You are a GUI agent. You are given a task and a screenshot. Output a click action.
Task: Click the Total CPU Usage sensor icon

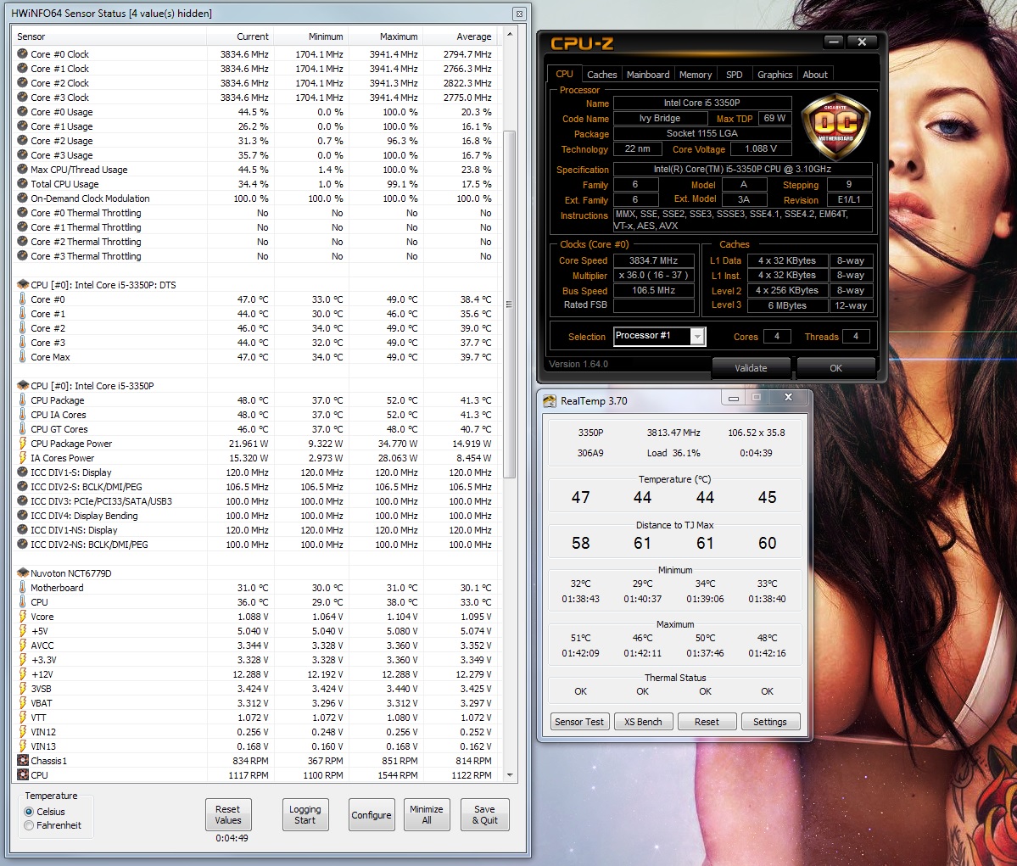click(x=22, y=183)
